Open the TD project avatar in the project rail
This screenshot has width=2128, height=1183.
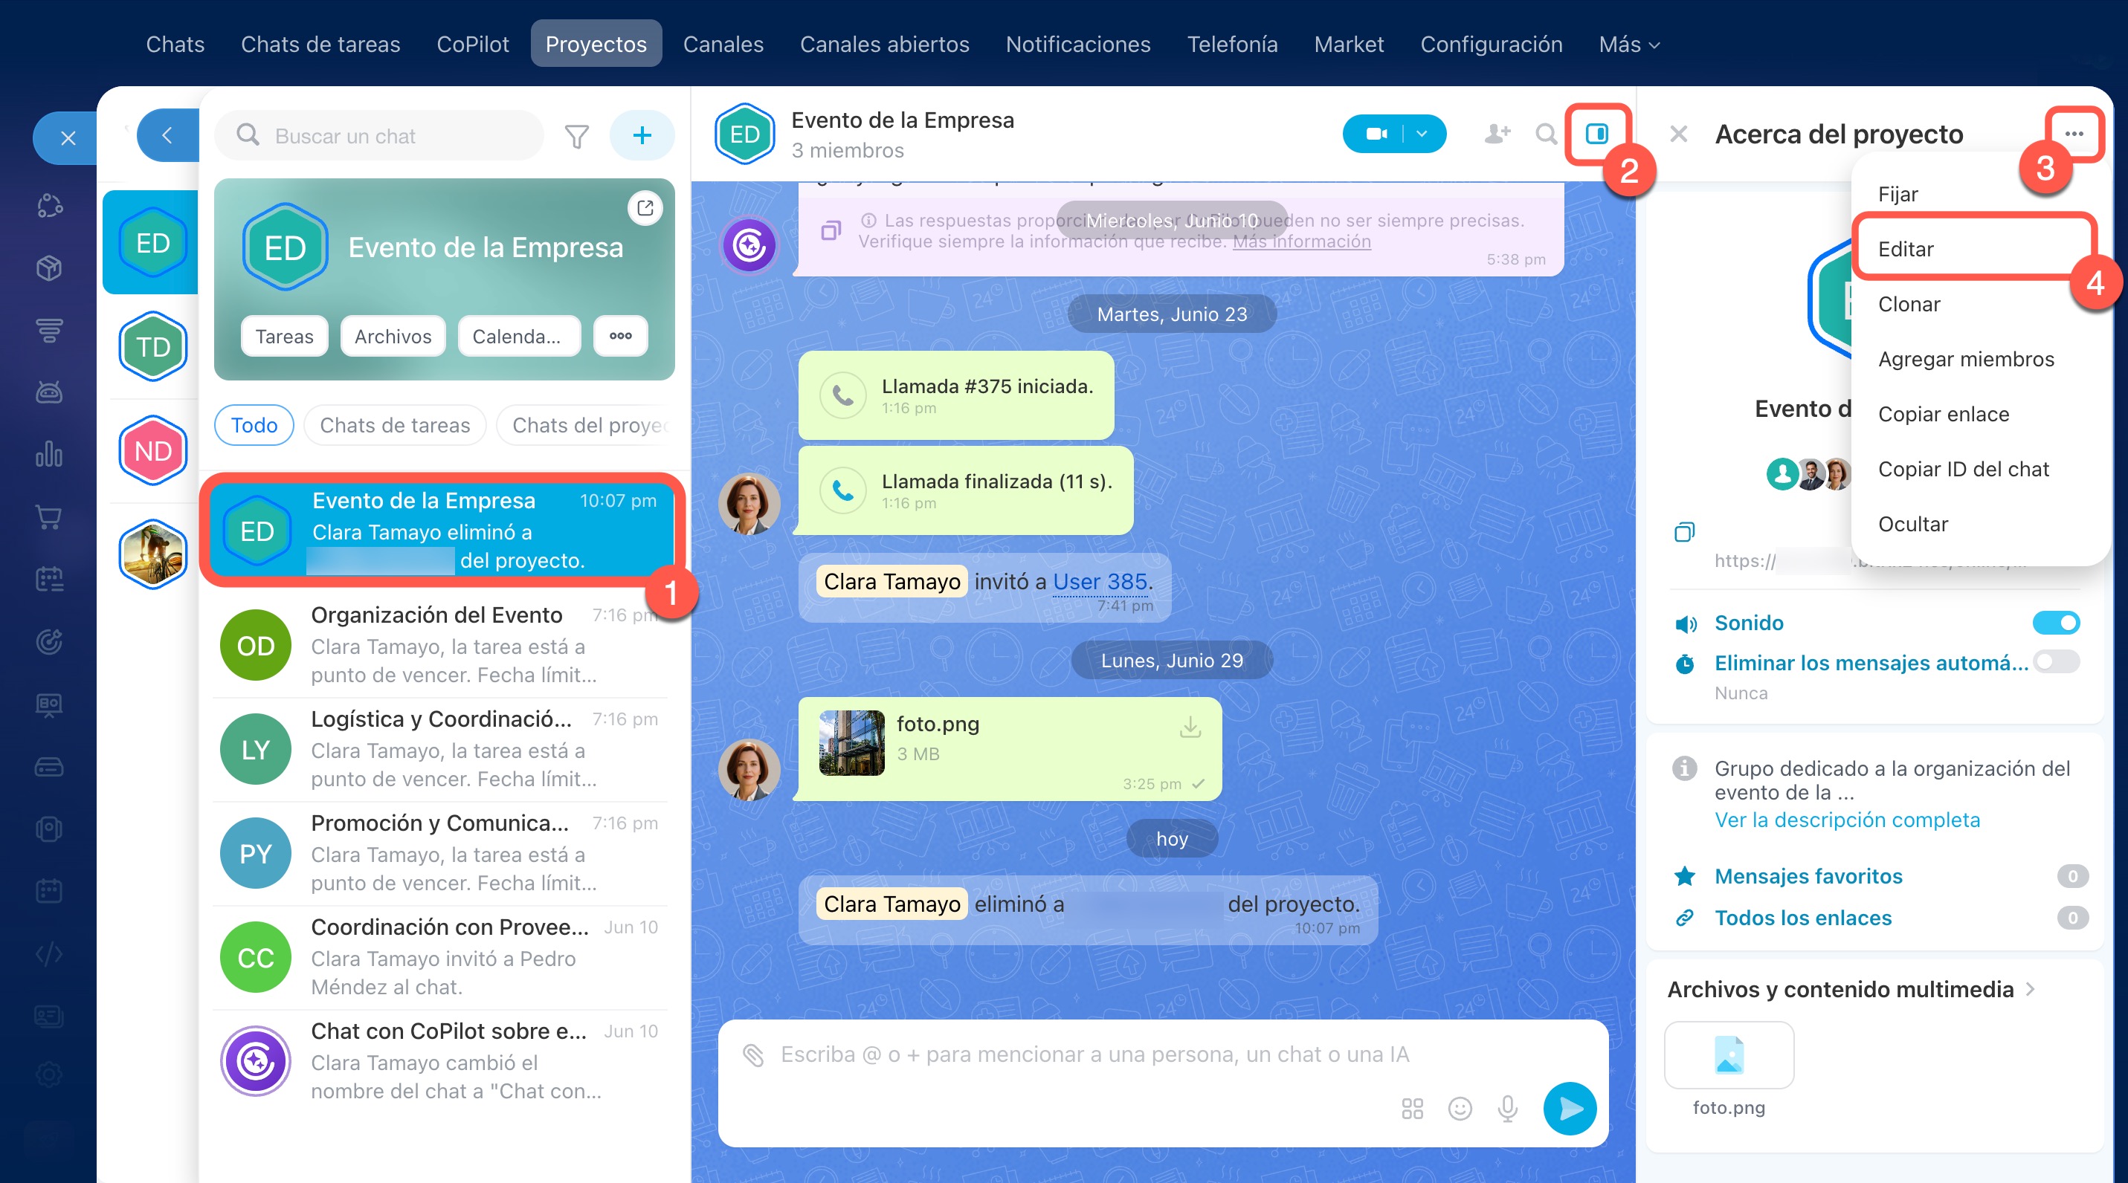[153, 346]
